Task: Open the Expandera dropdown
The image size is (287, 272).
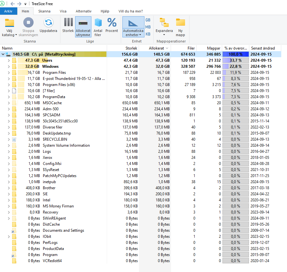Action: (x=164, y=27)
